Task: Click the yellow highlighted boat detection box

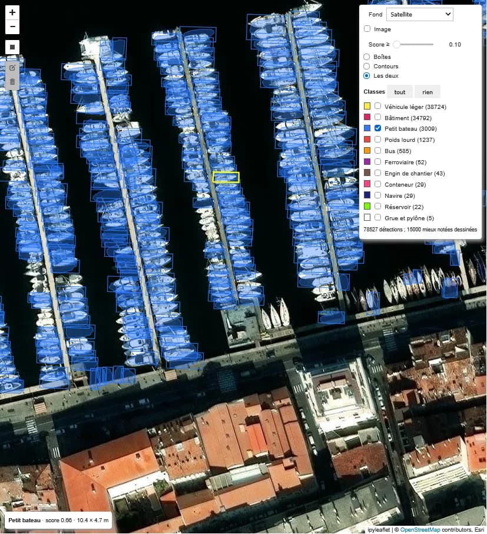Action: [x=226, y=177]
